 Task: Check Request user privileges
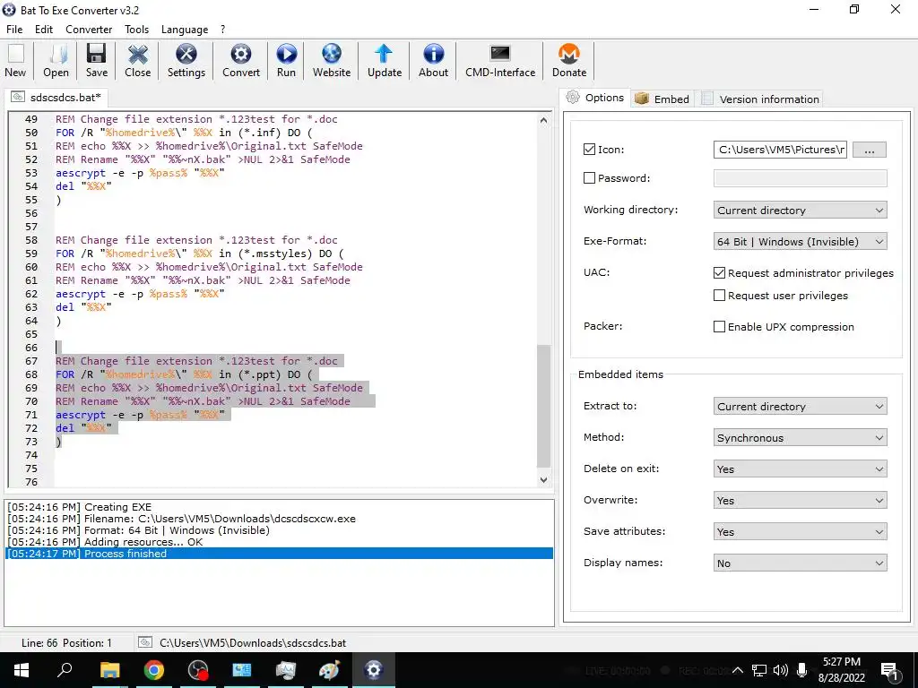coord(720,296)
